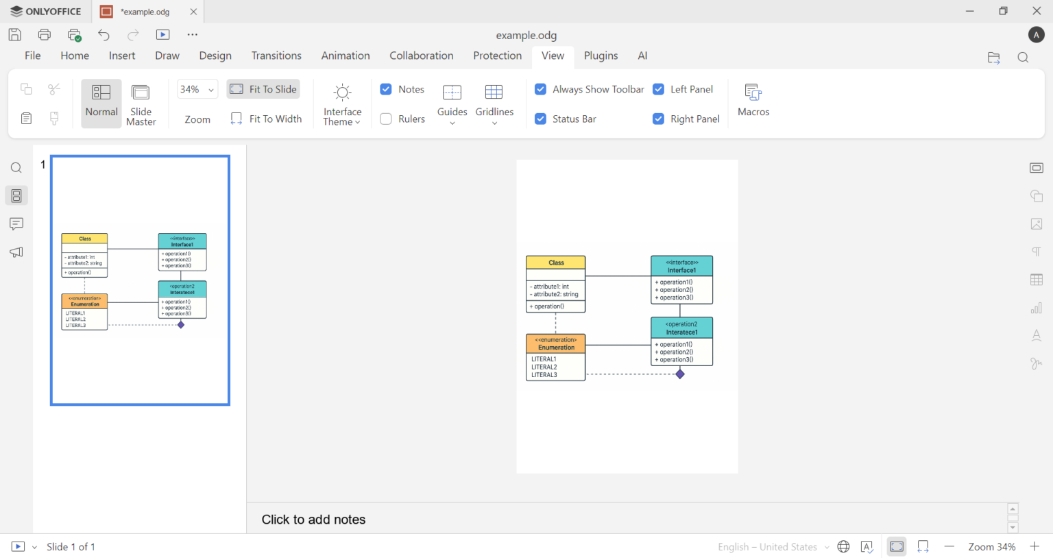Disable the Notes checkbox

[385, 89]
